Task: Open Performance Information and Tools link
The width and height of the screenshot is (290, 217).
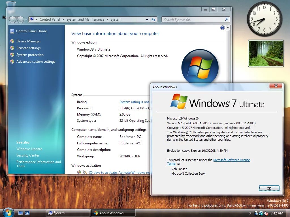Action: pos(39,164)
